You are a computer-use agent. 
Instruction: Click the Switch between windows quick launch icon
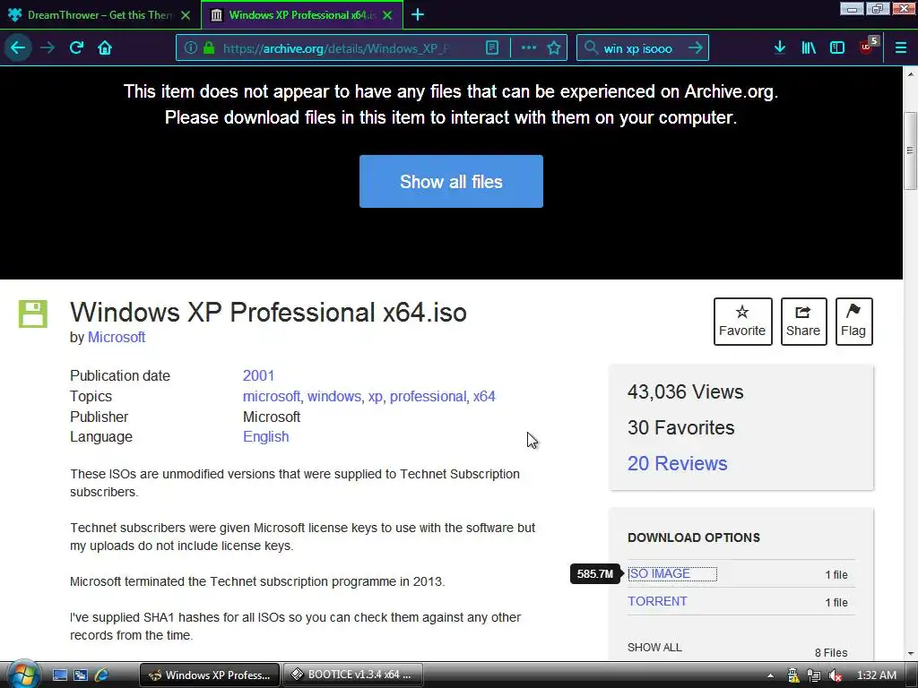point(80,675)
